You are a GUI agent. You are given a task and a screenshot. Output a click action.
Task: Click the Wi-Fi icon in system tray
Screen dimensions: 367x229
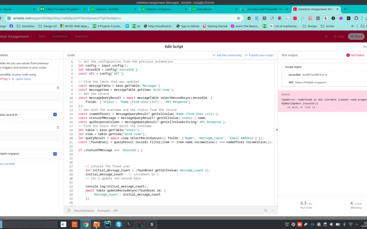pyautogui.click(x=350, y=224)
